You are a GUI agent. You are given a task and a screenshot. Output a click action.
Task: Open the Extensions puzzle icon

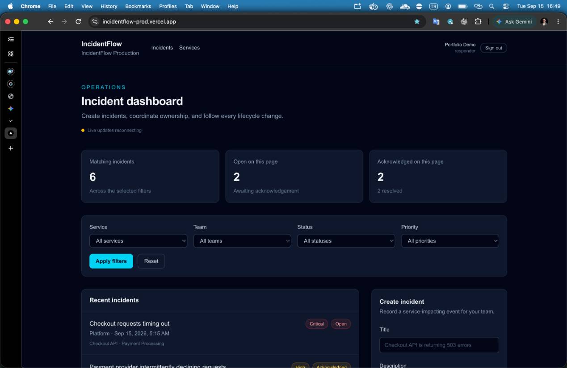(x=478, y=21)
